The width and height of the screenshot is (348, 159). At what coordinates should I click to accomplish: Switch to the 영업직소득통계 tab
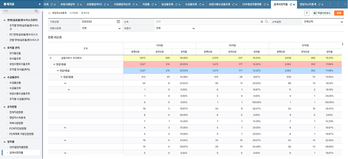pyautogui.click(x=307, y=4)
